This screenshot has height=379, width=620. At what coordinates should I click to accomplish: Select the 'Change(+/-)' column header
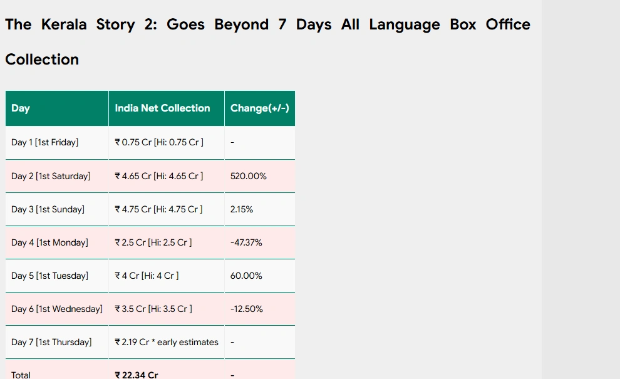[x=259, y=108]
